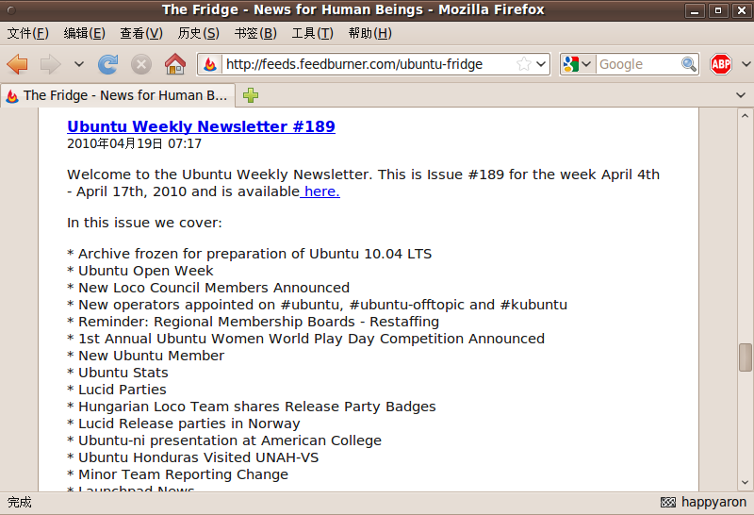754x515 pixels.
Task: Click the vertical scrollbar thumb
Action: click(x=745, y=357)
